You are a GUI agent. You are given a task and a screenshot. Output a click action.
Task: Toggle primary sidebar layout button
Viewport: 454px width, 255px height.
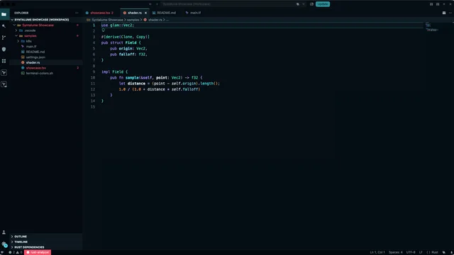[431, 4]
